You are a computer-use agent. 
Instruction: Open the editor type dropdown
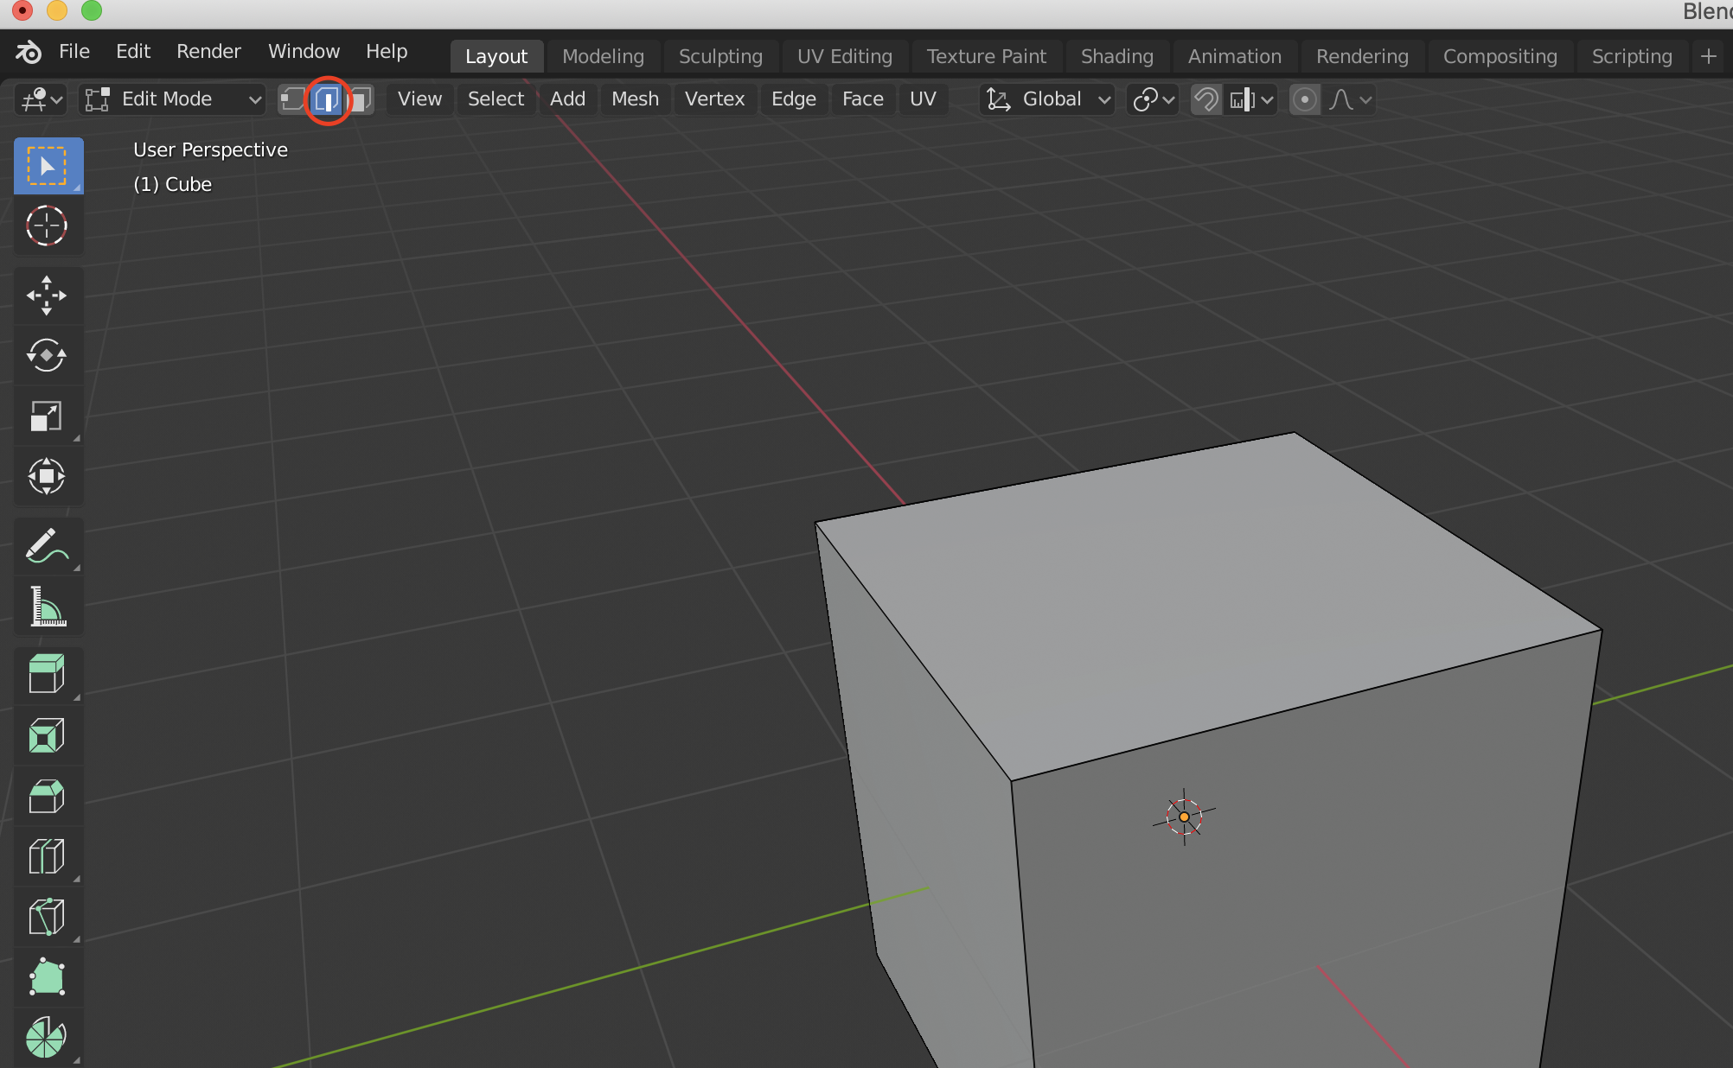tap(41, 99)
